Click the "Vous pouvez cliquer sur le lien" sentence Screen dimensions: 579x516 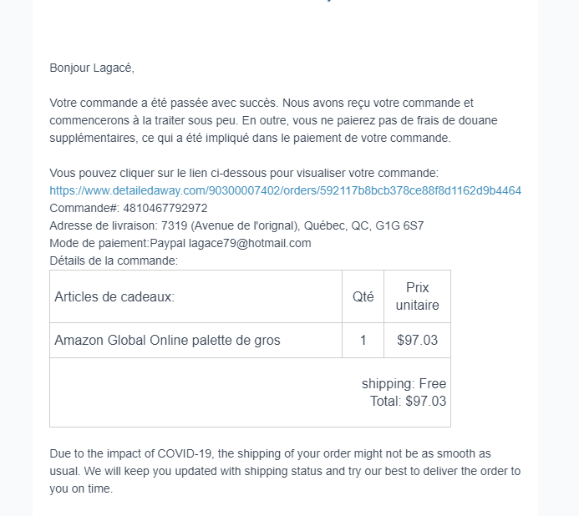pyautogui.click(x=243, y=173)
